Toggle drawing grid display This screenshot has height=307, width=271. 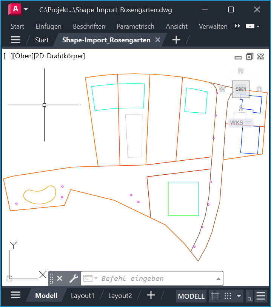215,296
